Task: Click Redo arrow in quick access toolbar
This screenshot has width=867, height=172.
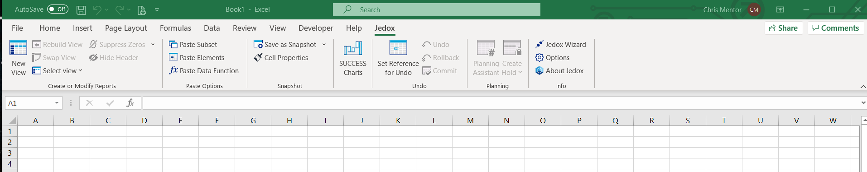Action: 120,9
